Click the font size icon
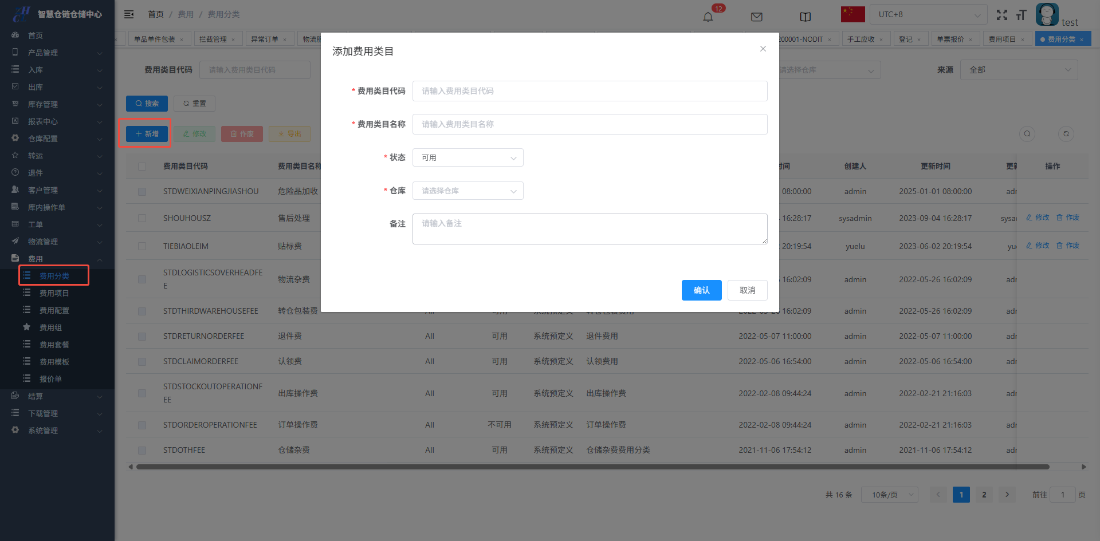The width and height of the screenshot is (1100, 541). coord(1021,15)
